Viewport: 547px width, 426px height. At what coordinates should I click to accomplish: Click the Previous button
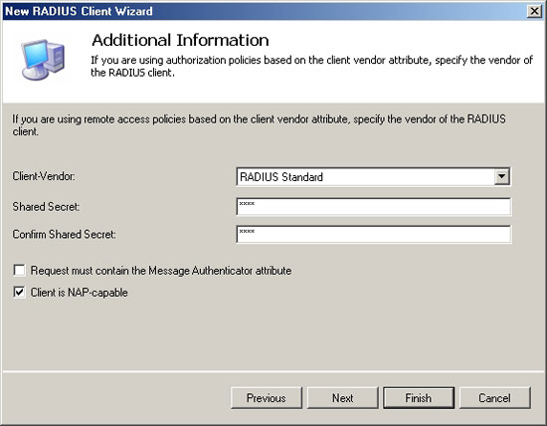(267, 398)
